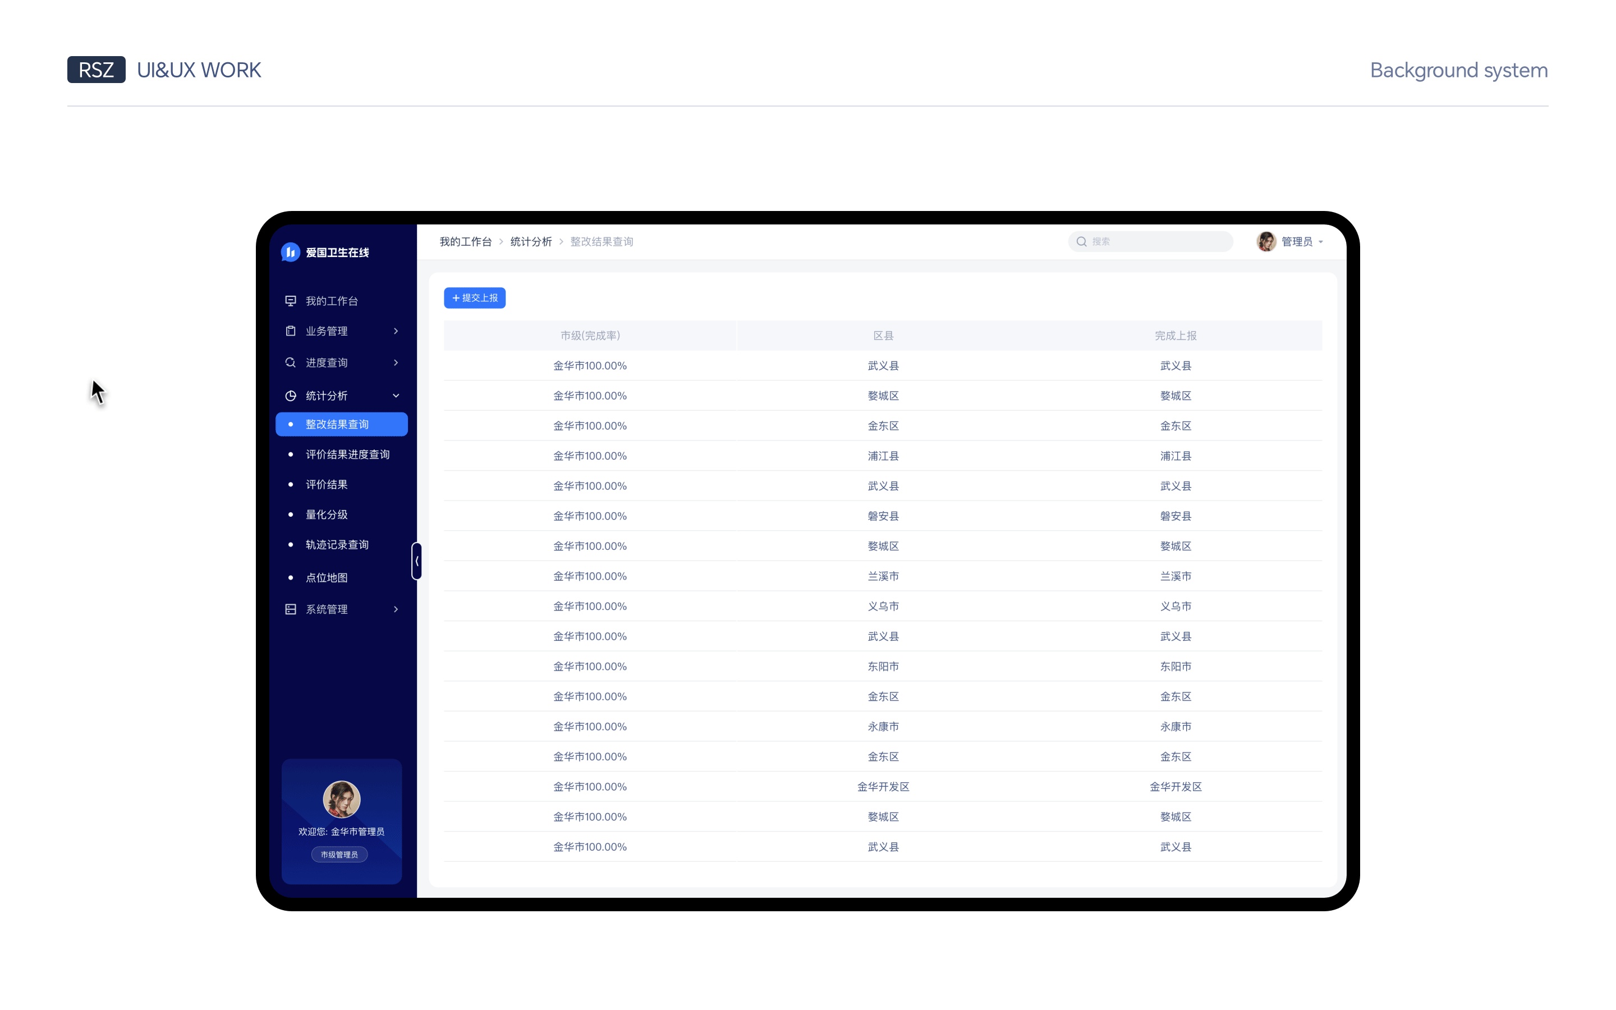Expand the 进度查询 submenu arrow
This screenshot has width=1616, height=1010.
396,362
